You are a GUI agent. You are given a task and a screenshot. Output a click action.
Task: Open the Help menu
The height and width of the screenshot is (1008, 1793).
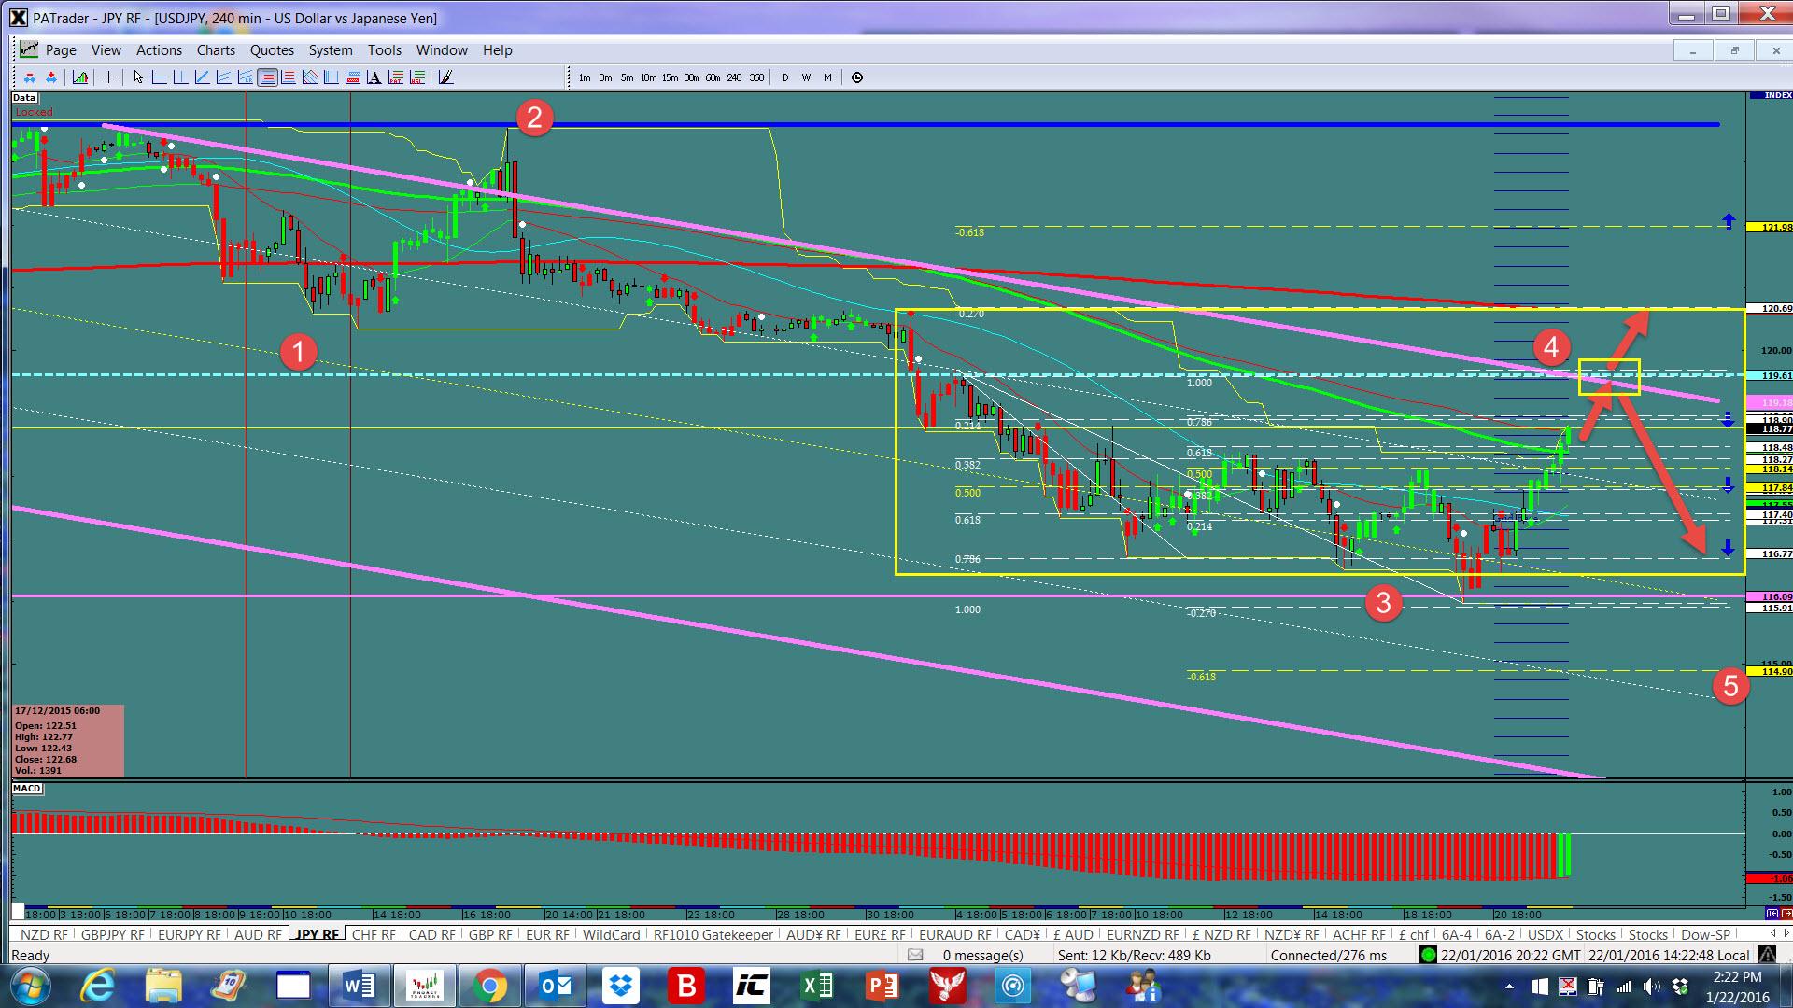(x=497, y=50)
